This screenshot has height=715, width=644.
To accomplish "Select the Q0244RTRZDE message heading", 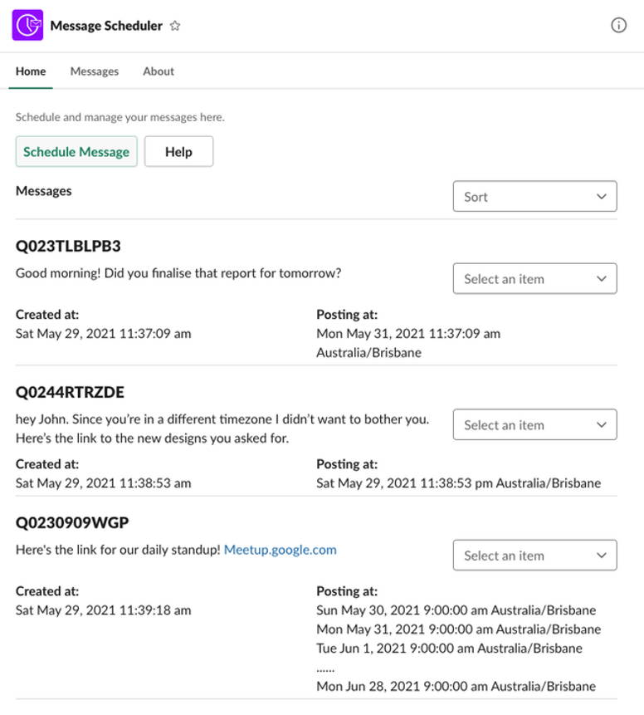I will [x=70, y=392].
